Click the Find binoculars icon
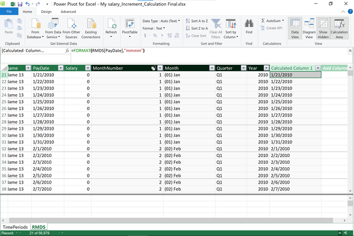 click(249, 24)
